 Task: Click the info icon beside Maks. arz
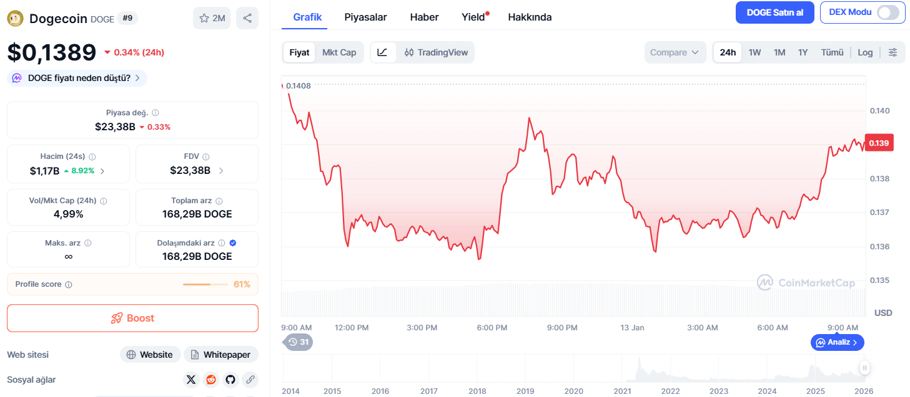[x=88, y=243]
